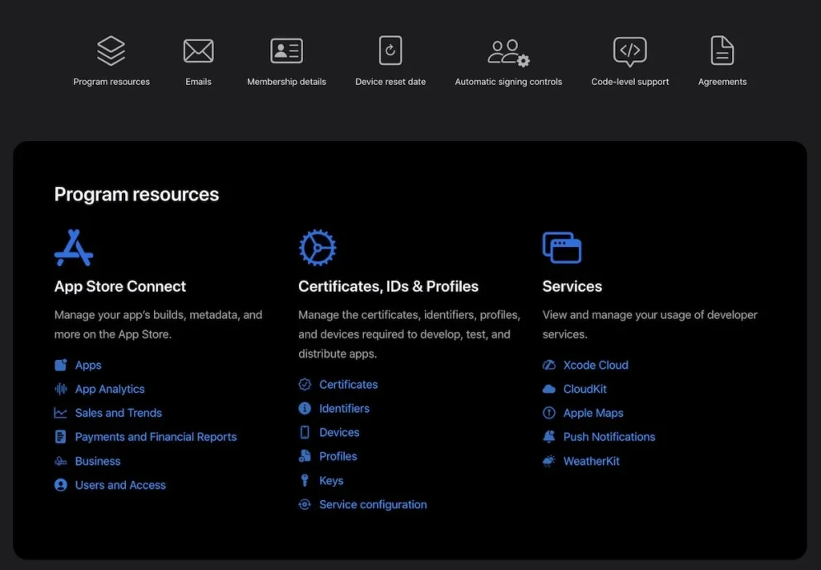Open Automatic signing controls icon
Viewport: 821px width, 570px height.
coord(508,52)
